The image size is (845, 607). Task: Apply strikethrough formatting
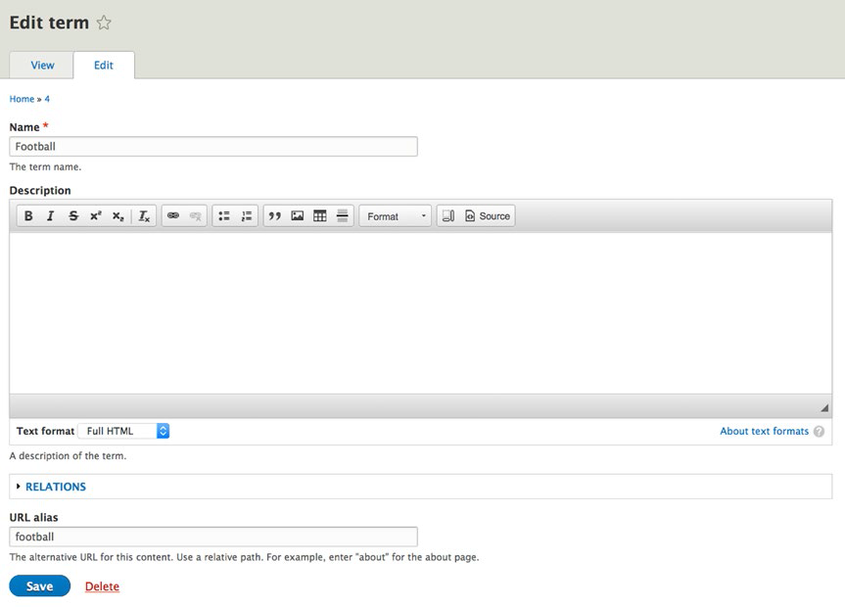[73, 216]
